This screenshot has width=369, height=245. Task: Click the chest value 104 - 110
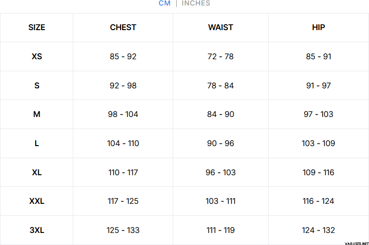click(123, 144)
